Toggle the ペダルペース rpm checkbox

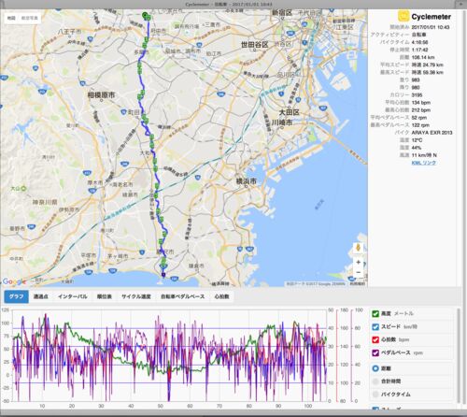tap(375, 352)
